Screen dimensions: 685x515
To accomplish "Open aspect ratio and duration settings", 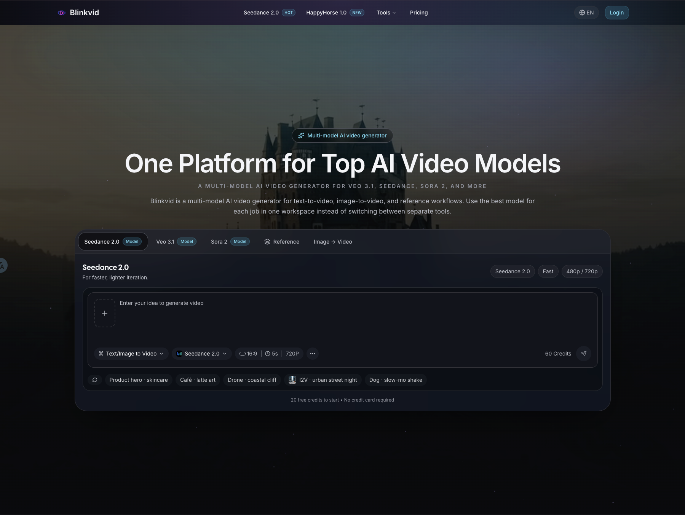I will click(269, 354).
